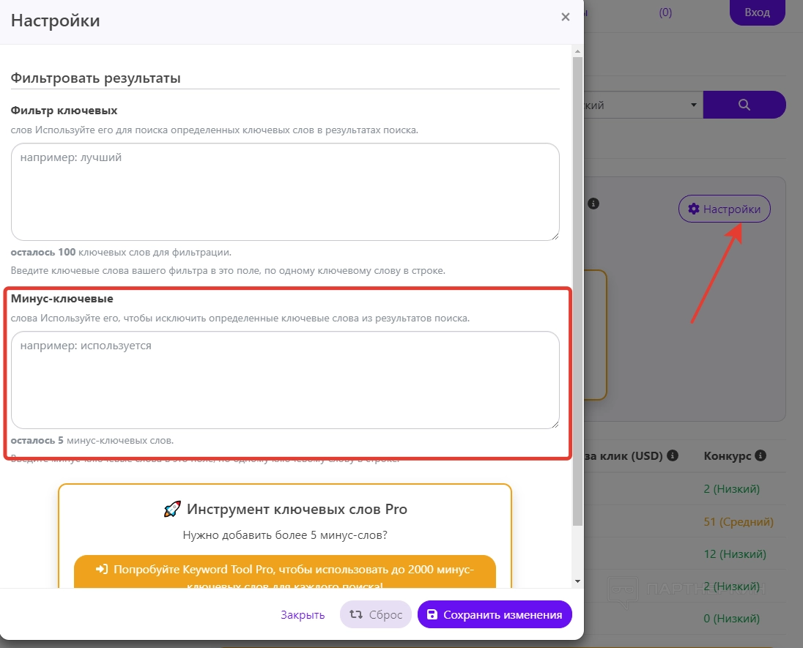Click inside the Минус-ключевые text area
This screenshot has height=648, width=803.
click(285, 380)
